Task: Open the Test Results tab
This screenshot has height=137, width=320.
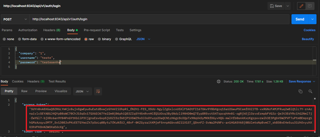Action: 57,81
